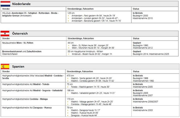Click the Spain flag icon
The image size is (180, 118).
point(5,67)
